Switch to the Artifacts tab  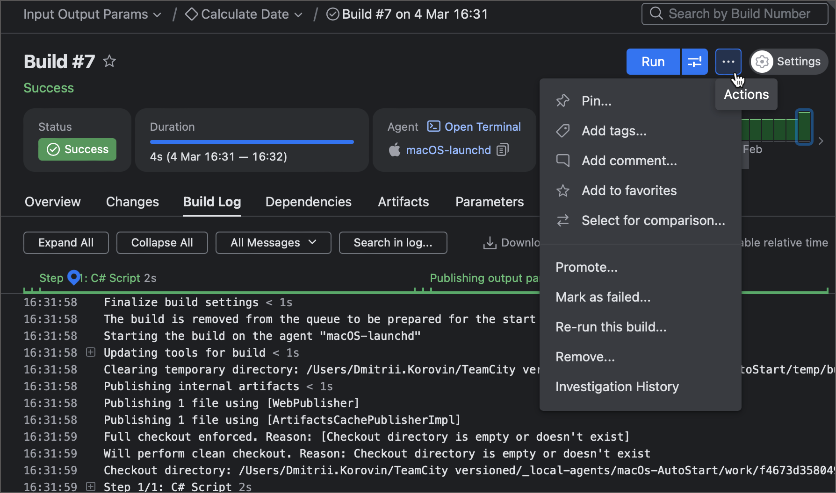pyautogui.click(x=403, y=202)
